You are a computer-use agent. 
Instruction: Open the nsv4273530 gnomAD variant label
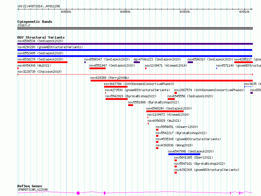click(138, 90)
